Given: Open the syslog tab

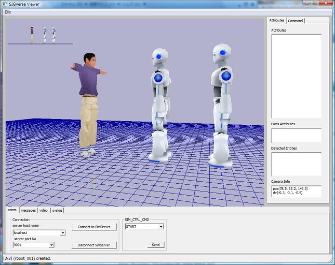Looking at the screenshot, I should pos(57,210).
